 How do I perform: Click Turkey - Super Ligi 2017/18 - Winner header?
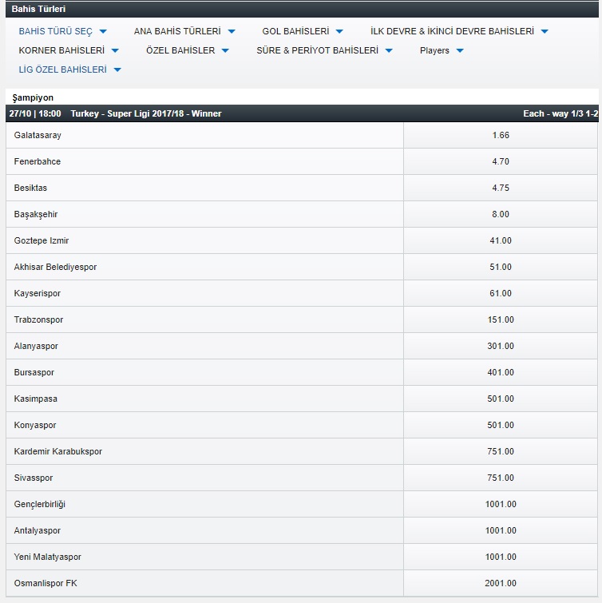tap(146, 113)
